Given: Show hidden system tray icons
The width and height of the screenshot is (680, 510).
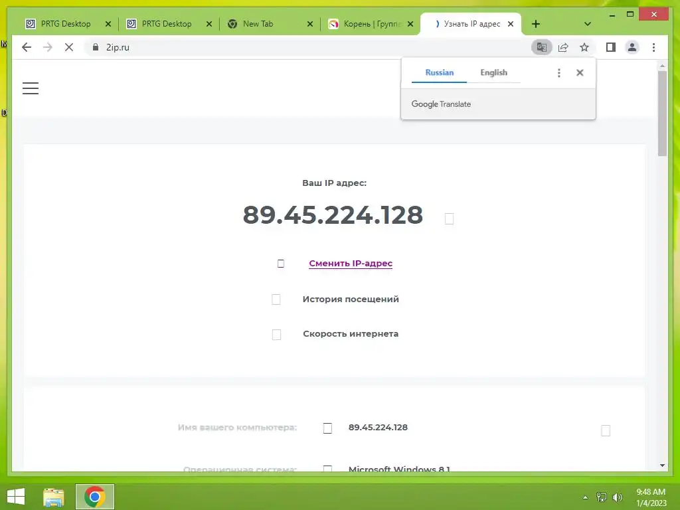Looking at the screenshot, I should [x=585, y=497].
